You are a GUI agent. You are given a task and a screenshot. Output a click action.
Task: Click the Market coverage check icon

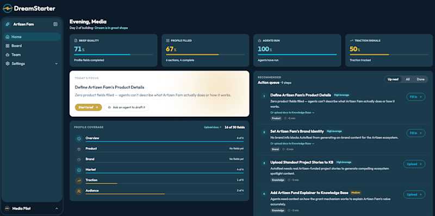click(79, 170)
